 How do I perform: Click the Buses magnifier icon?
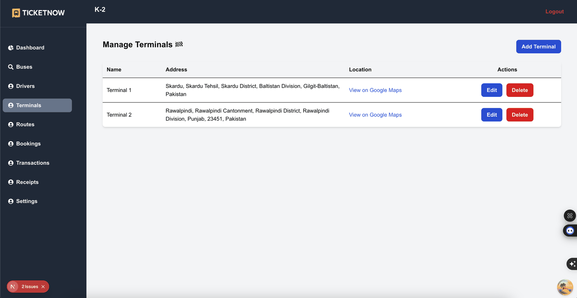point(11,67)
